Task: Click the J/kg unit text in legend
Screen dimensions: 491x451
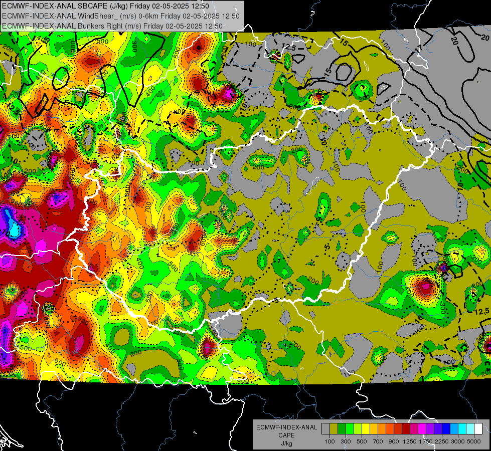Action: click(x=286, y=443)
